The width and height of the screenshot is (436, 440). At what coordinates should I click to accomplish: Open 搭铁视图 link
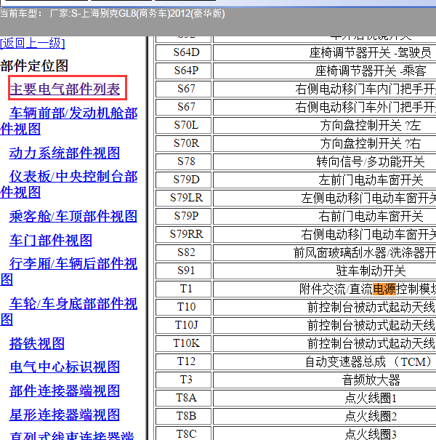click(37, 343)
